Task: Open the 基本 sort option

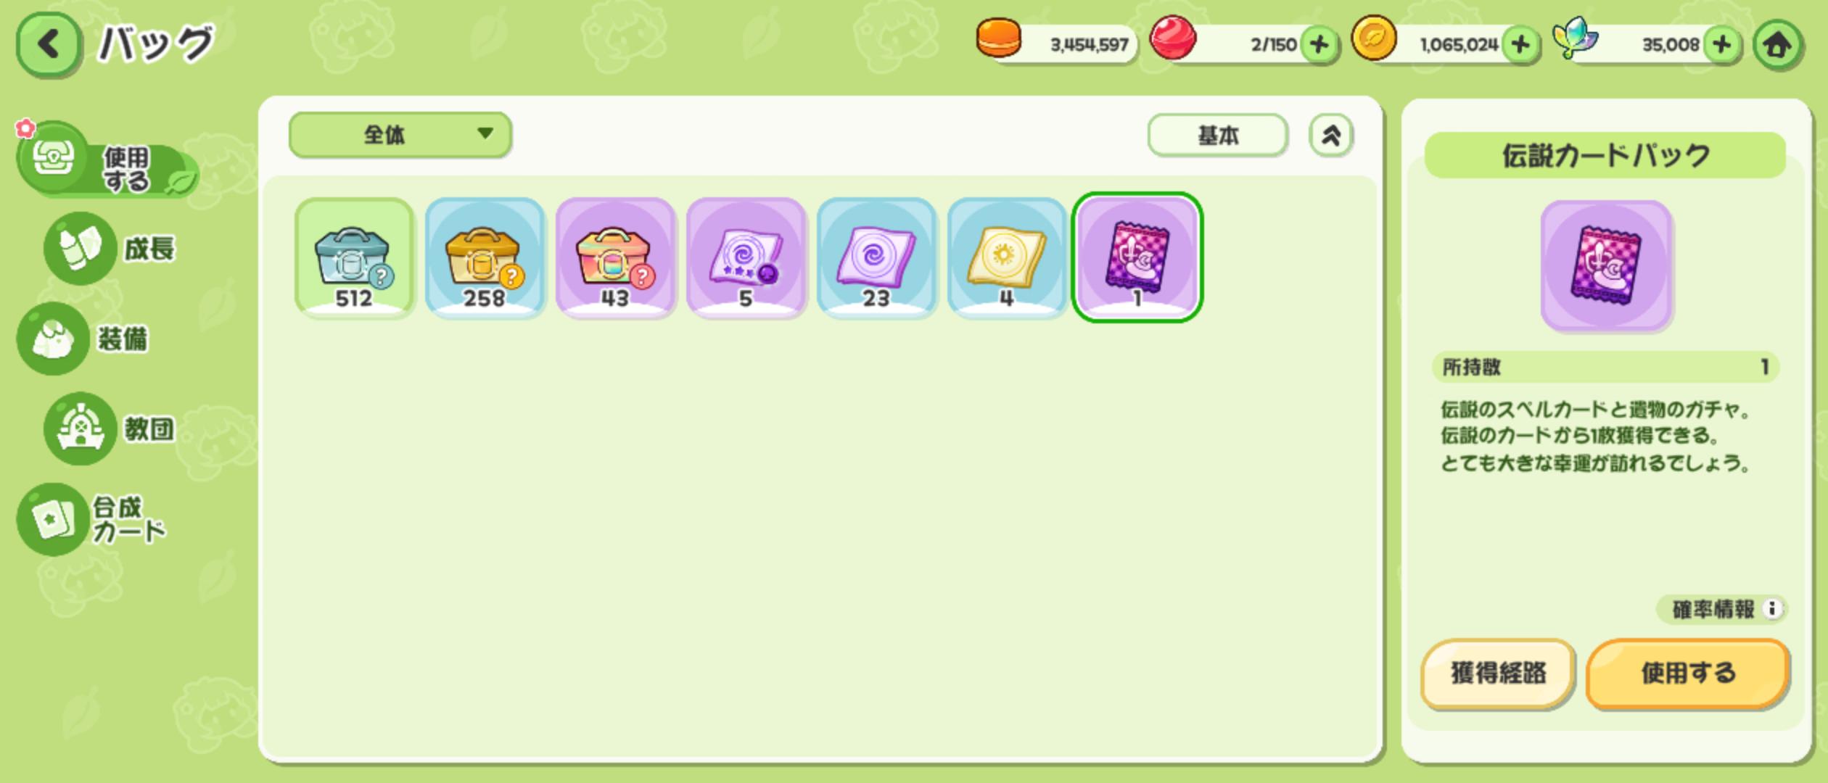Action: tap(1217, 135)
